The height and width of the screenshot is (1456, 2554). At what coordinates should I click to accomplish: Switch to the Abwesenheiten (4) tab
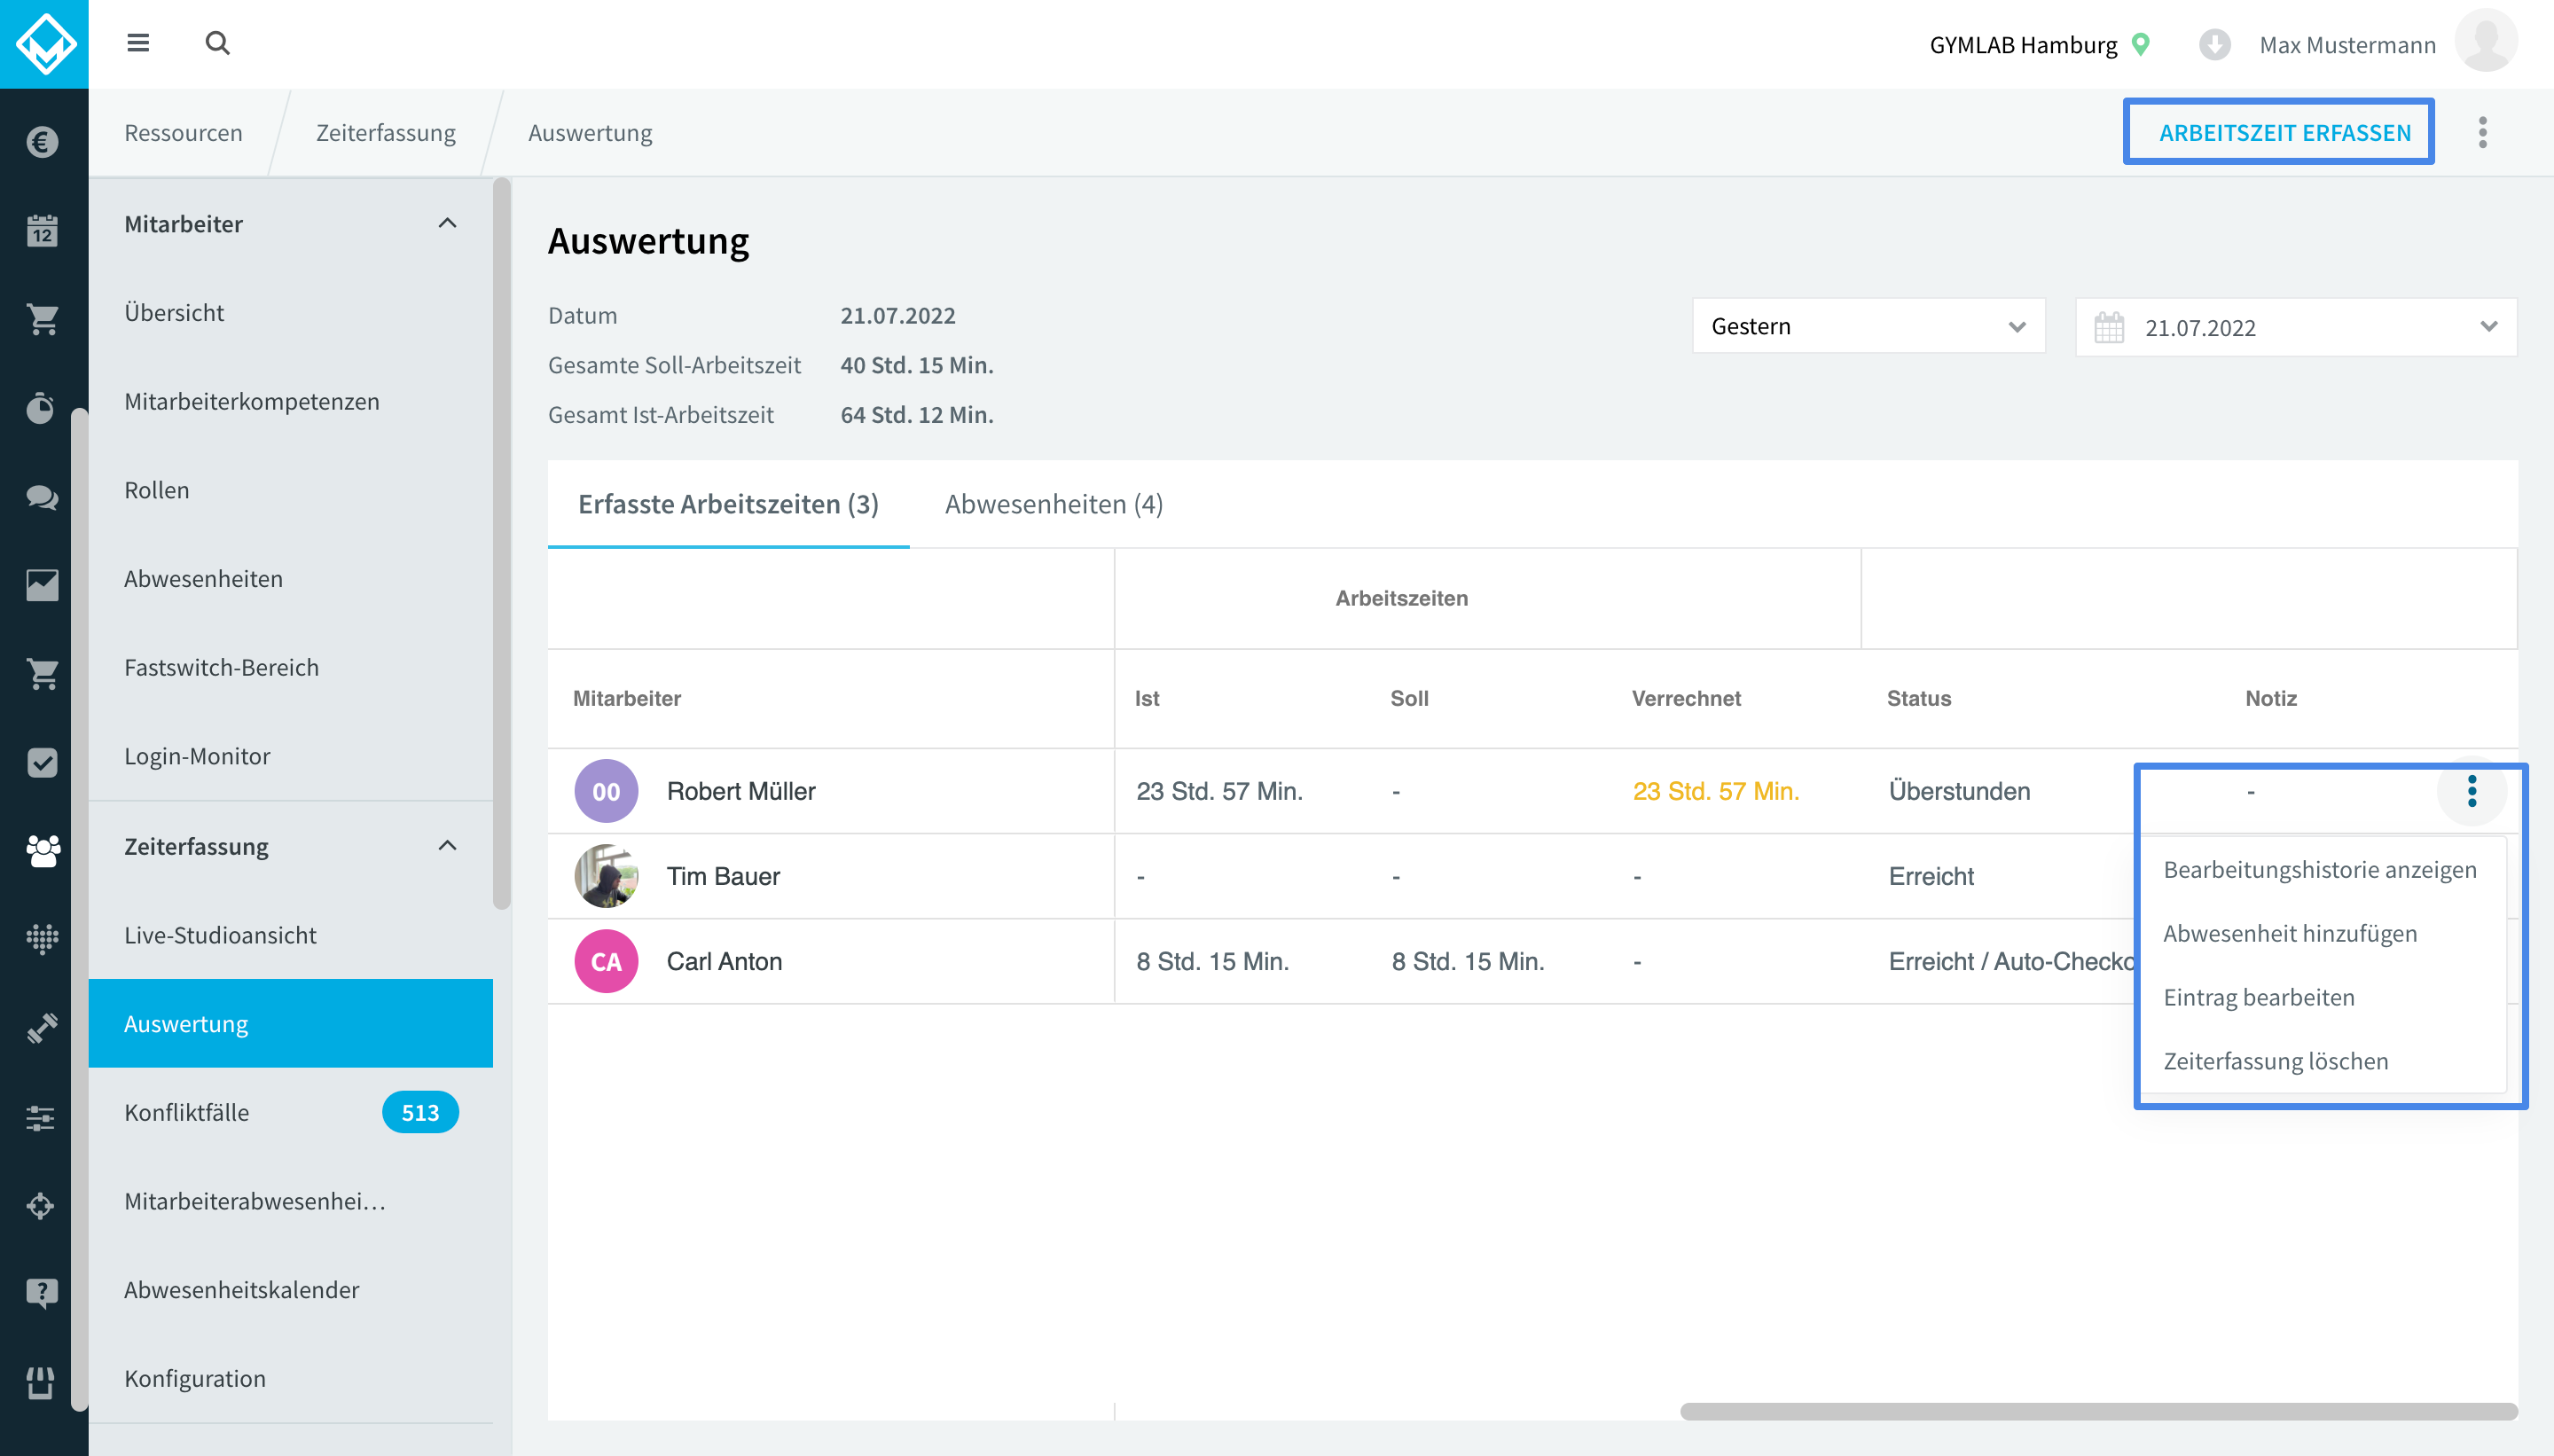pos(1053,503)
